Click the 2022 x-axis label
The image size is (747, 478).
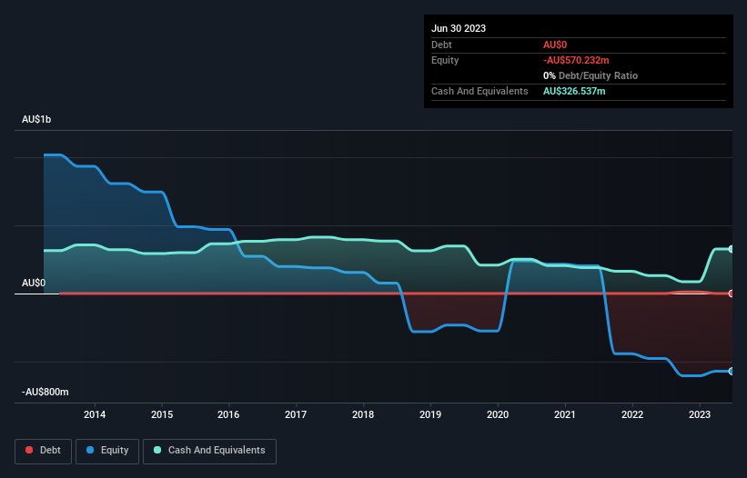point(632,414)
